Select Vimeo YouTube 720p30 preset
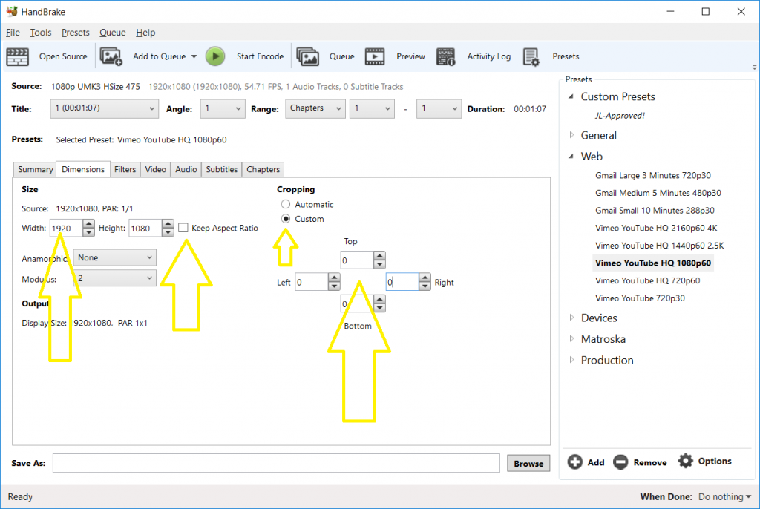Screen dimensions: 760x509 pyautogui.click(x=640, y=298)
